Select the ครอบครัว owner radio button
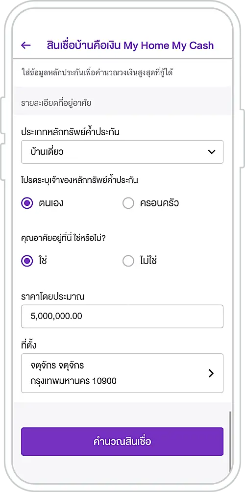Image resolution: width=245 pixels, height=492 pixels. [x=128, y=203]
